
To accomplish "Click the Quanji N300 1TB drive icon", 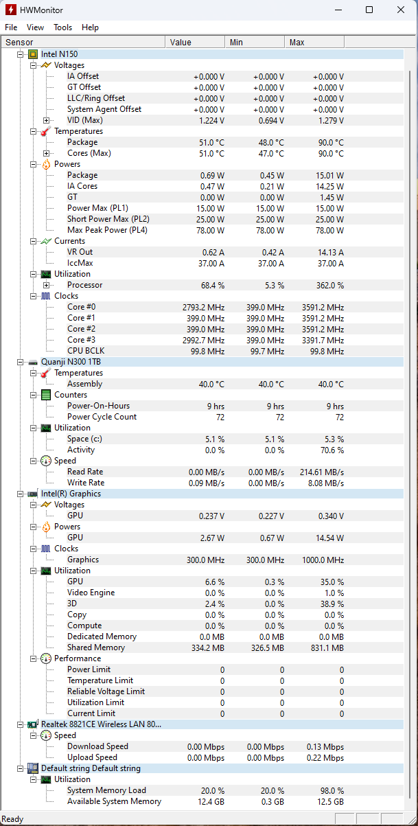I will click(x=32, y=362).
